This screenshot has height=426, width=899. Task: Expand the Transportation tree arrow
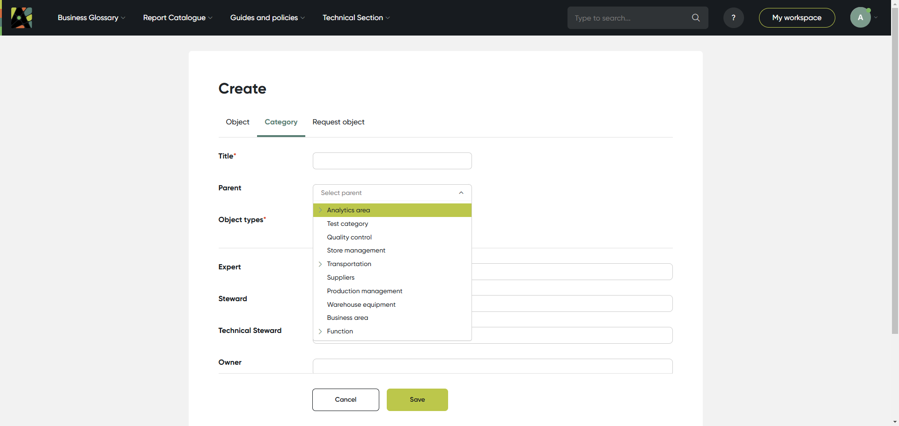pos(320,264)
